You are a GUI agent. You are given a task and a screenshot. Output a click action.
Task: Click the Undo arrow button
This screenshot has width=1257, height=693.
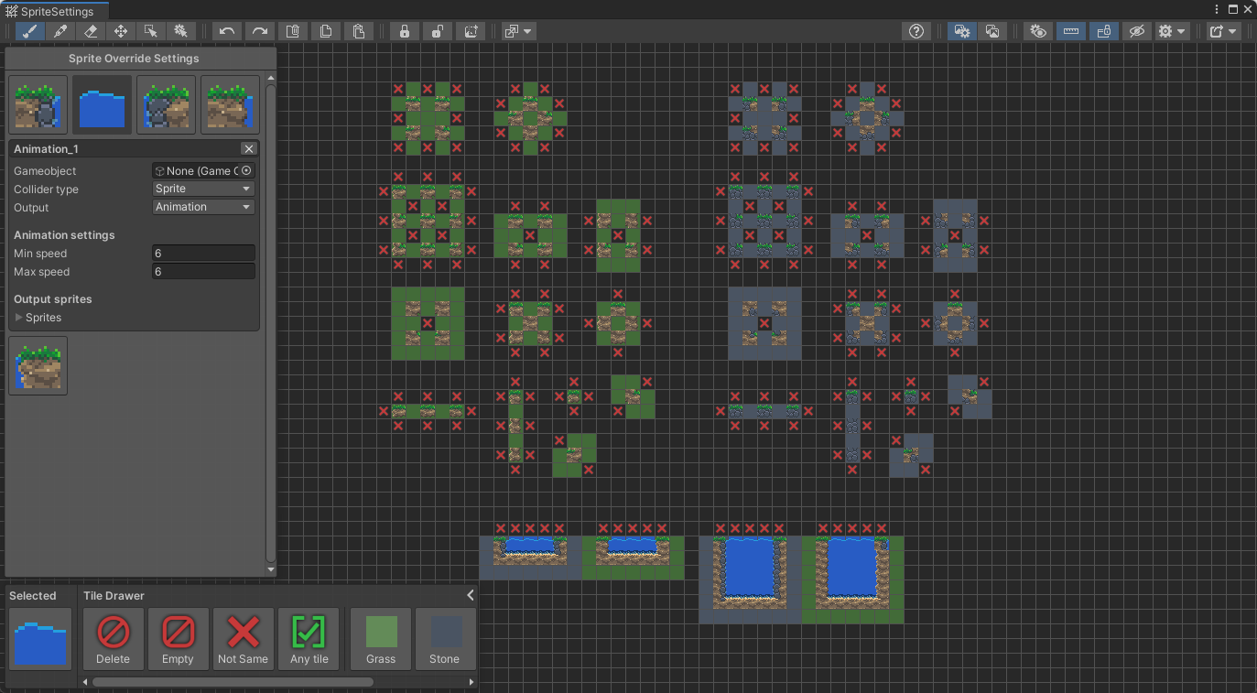click(x=227, y=31)
